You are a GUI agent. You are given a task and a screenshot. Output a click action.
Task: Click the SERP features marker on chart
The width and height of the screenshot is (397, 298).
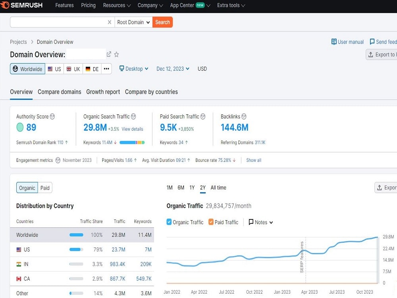pos(302,257)
